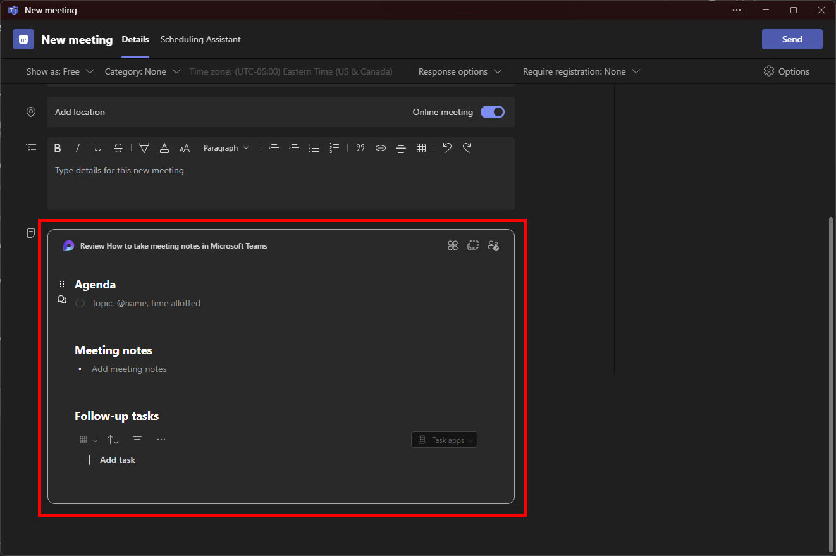Click the drag handle beside Agenda
The width and height of the screenshot is (836, 556).
pos(62,284)
